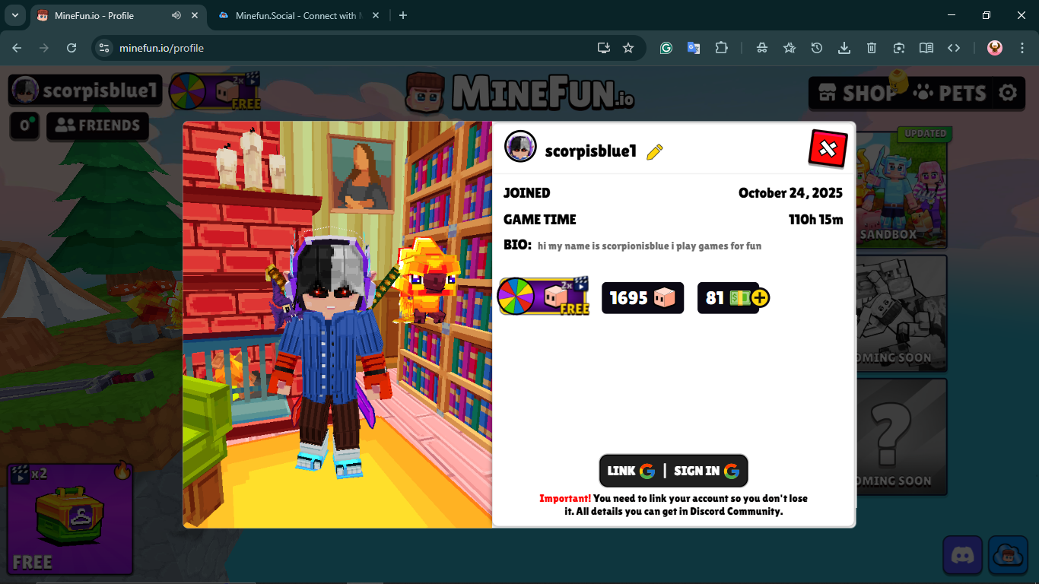Expand the tab search dropdown arrow
This screenshot has width=1039, height=584.
pos(14,15)
